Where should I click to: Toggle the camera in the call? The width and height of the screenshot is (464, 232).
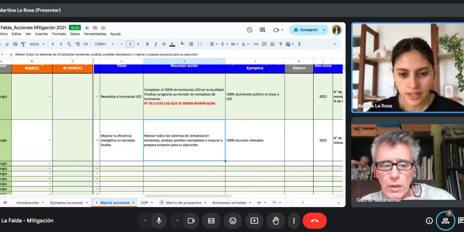coord(191,221)
